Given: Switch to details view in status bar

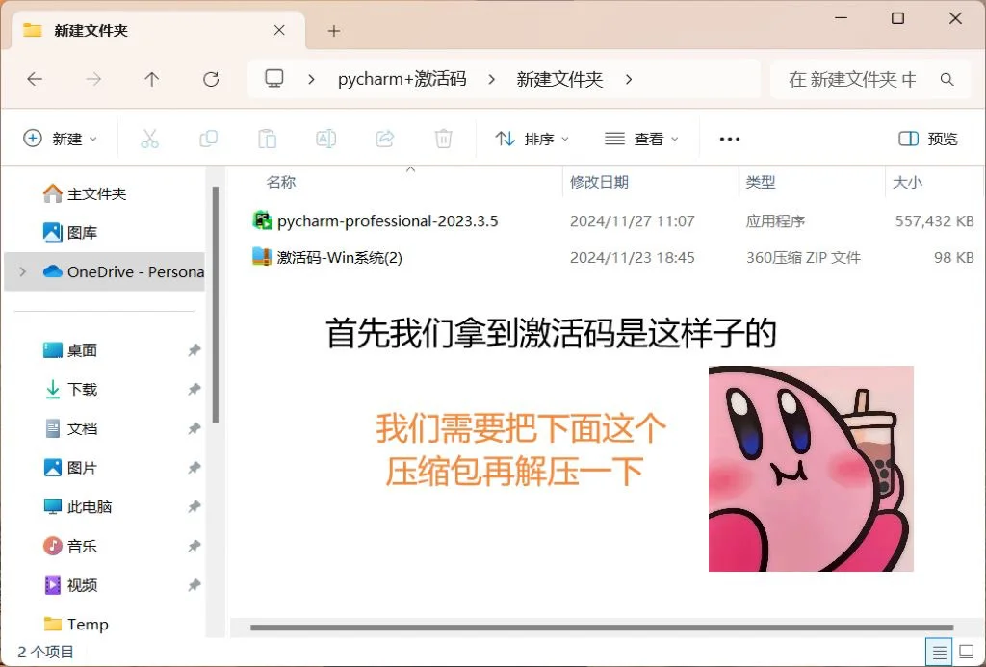Looking at the screenshot, I should tap(941, 651).
